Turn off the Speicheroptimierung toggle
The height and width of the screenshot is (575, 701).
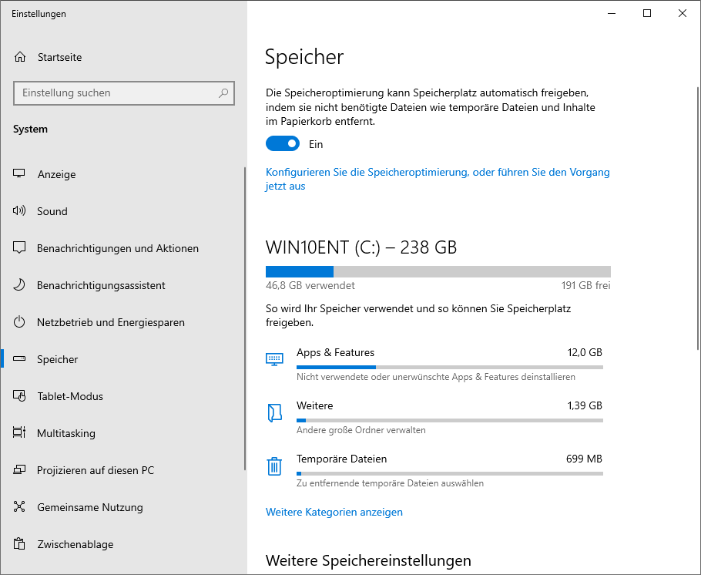283,144
